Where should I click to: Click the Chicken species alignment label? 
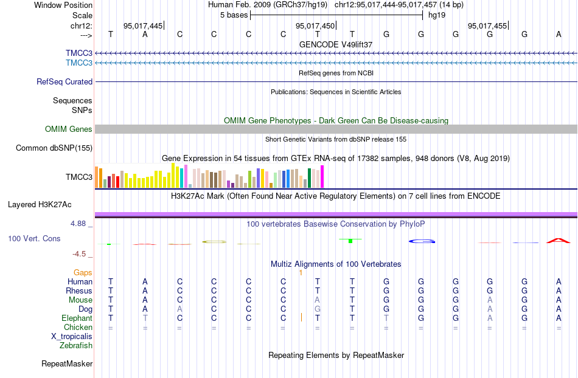(x=78, y=327)
